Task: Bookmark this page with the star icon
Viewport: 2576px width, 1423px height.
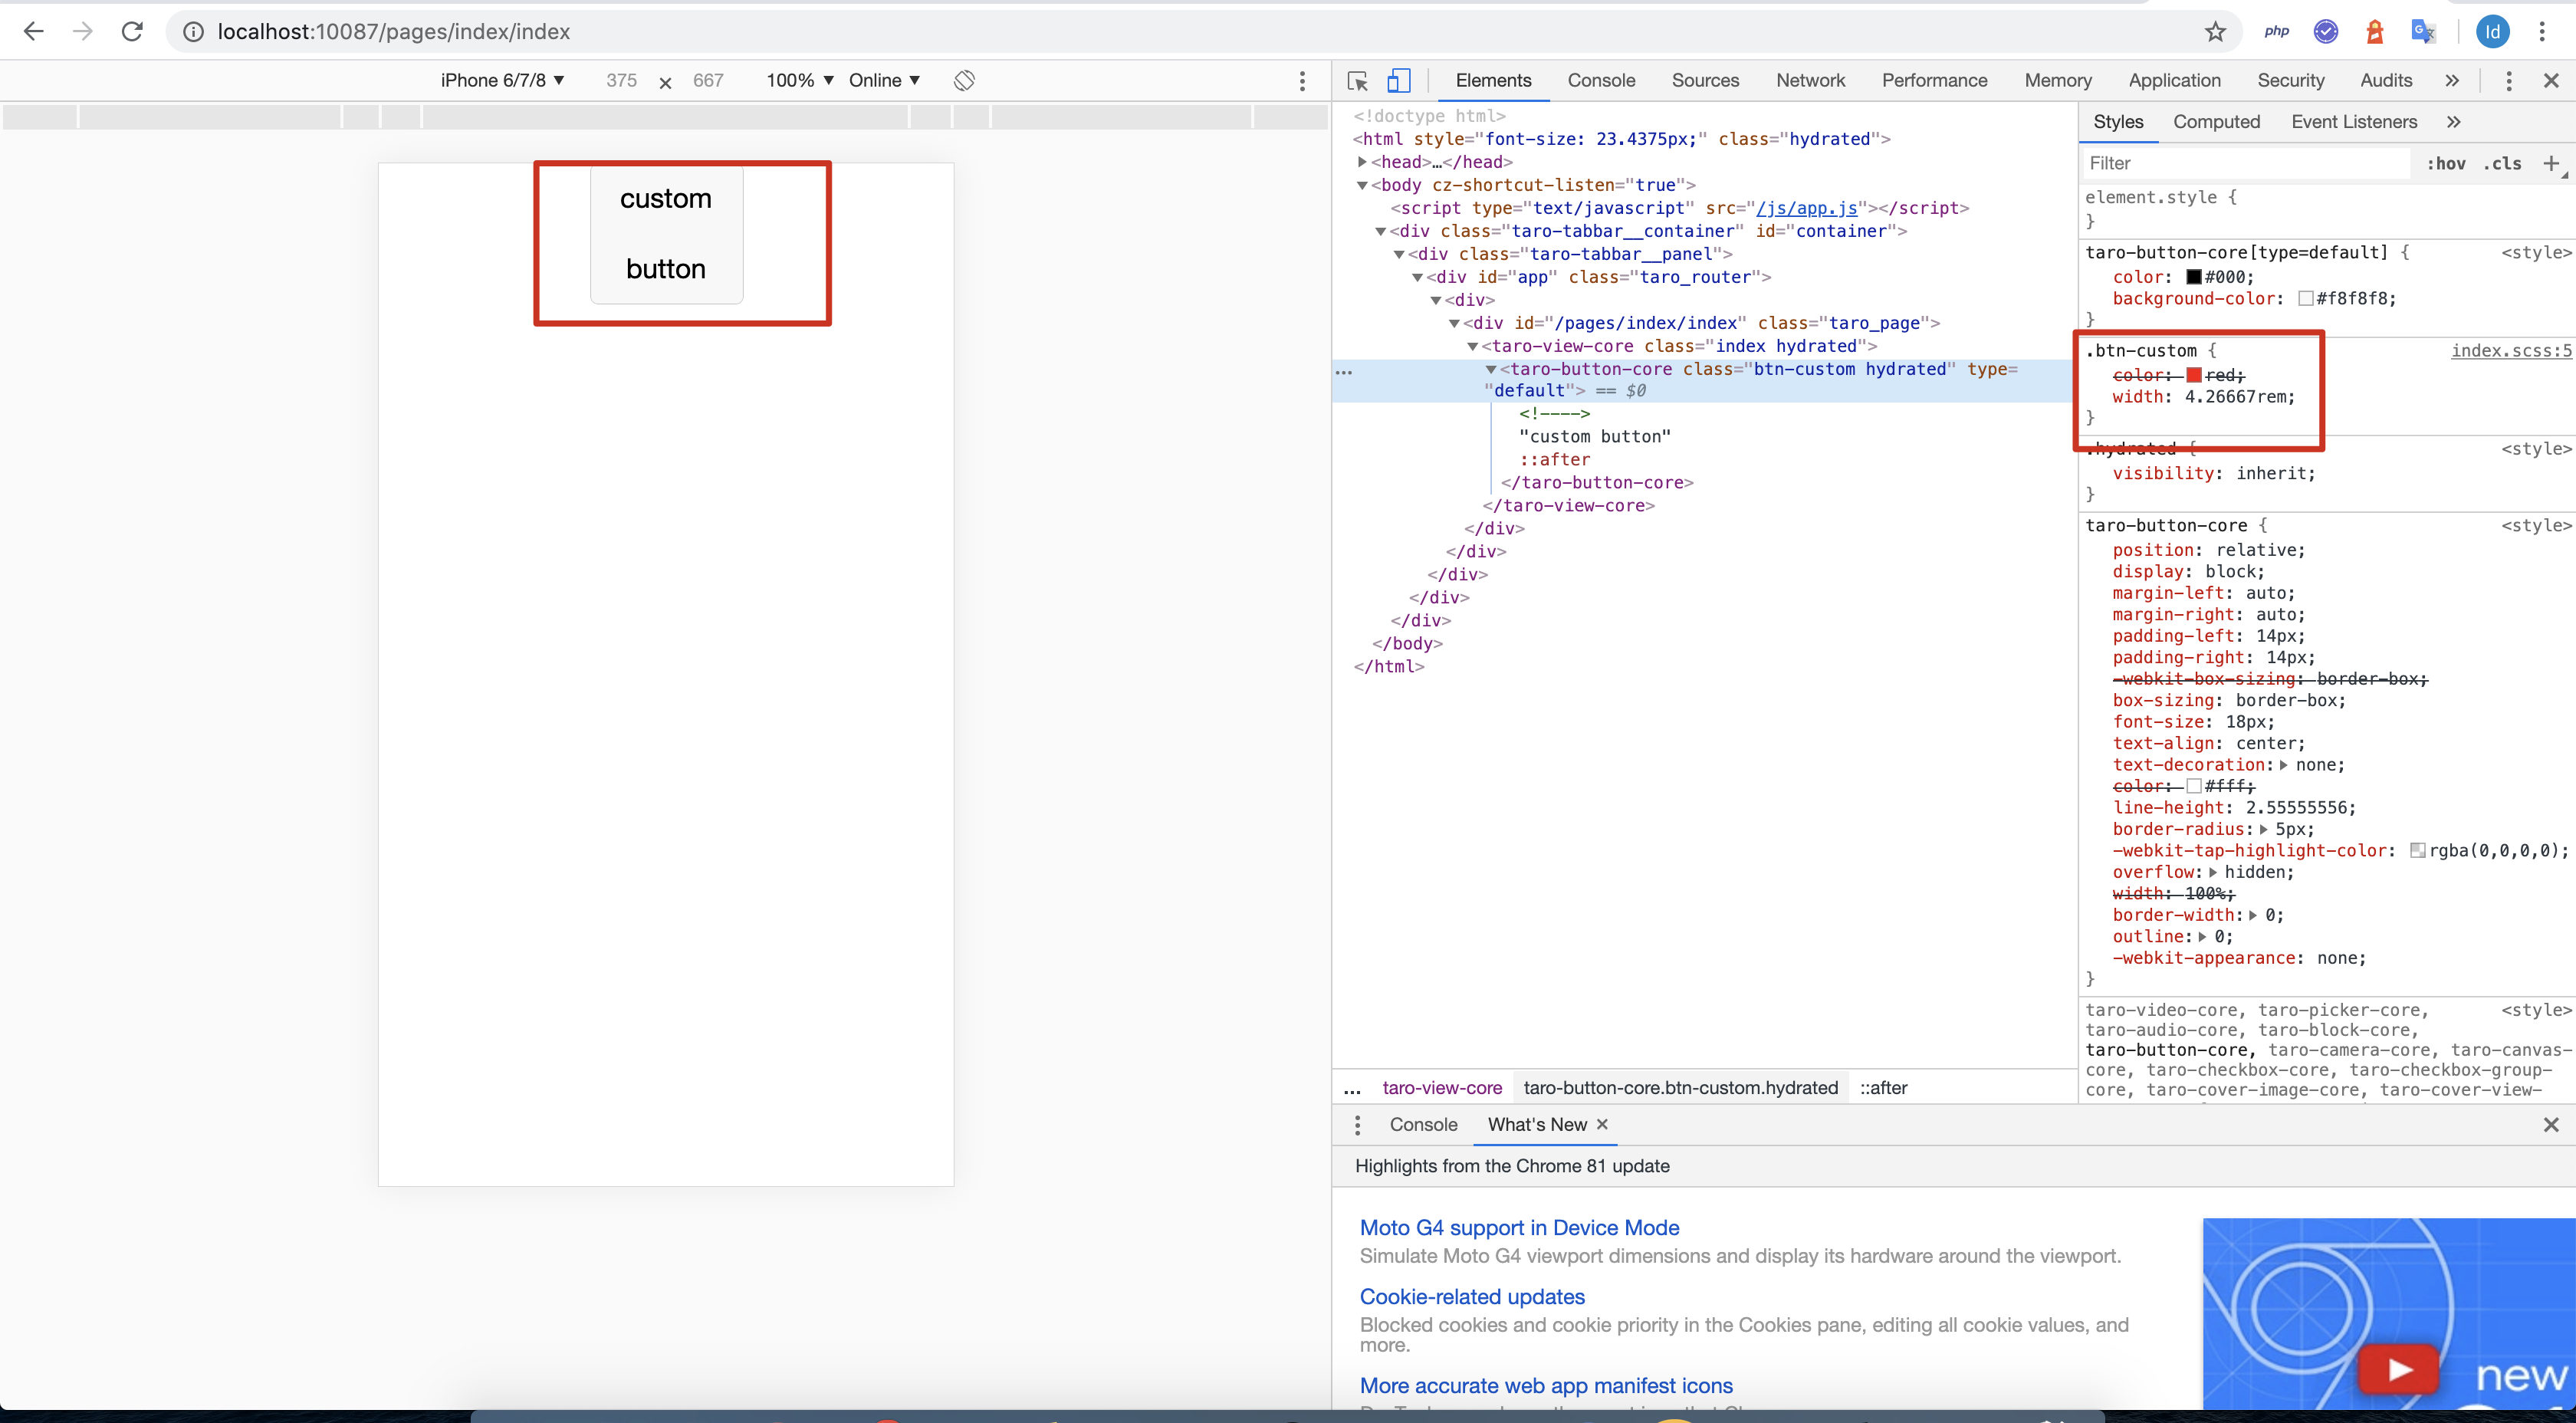Action: click(x=2215, y=32)
